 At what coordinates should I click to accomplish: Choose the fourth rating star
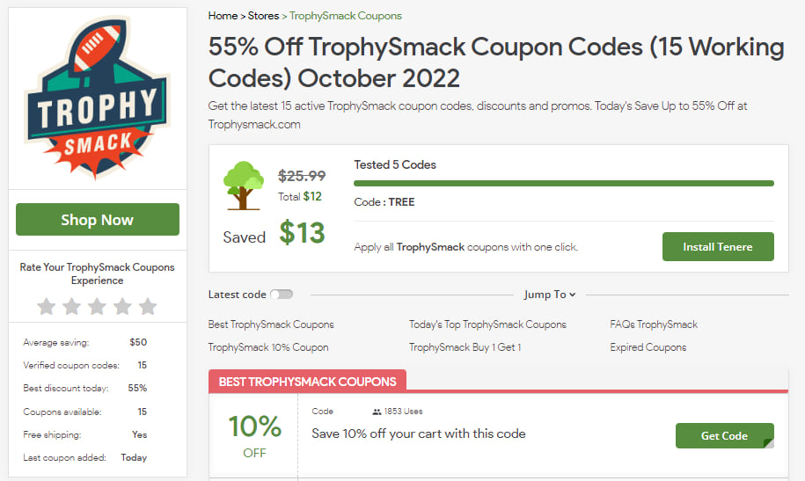[x=123, y=306]
